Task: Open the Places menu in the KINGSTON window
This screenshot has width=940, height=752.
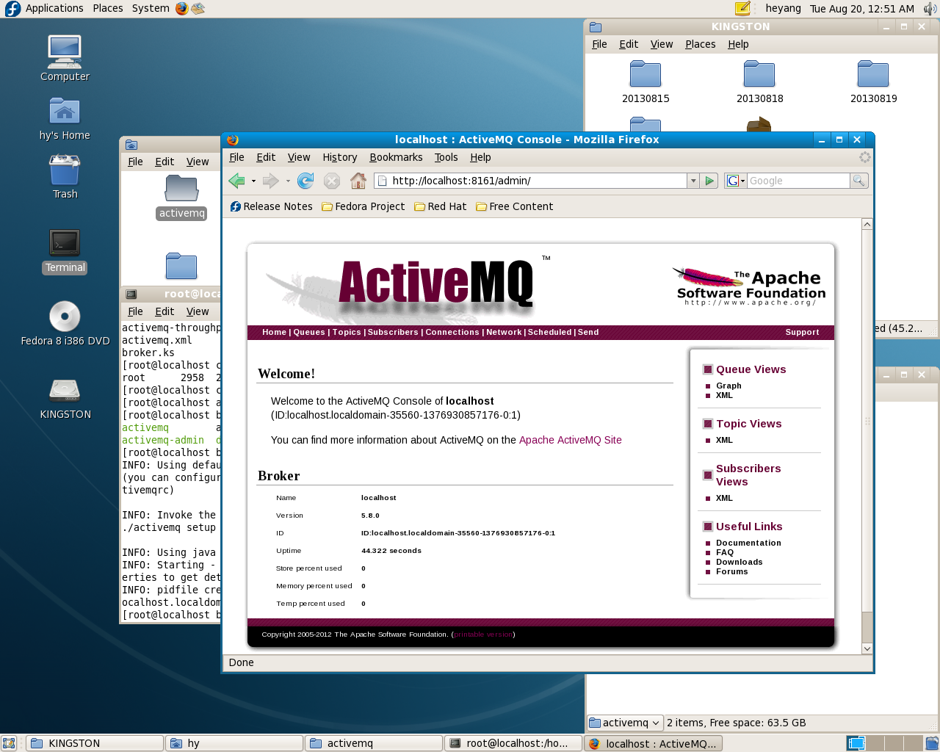Action: (x=700, y=44)
